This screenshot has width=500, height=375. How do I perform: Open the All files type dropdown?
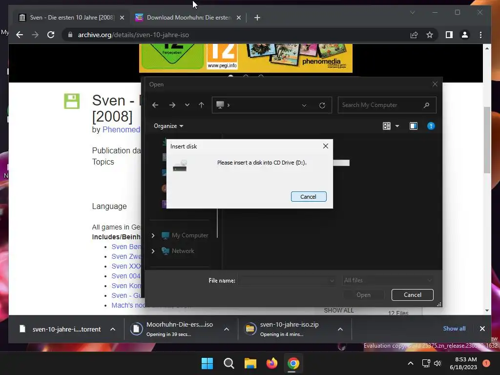(x=388, y=280)
